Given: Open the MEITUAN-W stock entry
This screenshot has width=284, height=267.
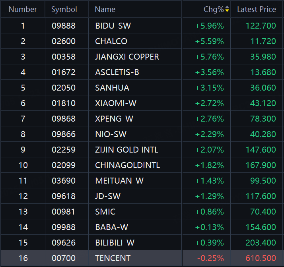Looking at the screenshot, I should [x=119, y=181].
